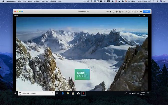Show hidden system tray icons
Viewport: 168px width, 105px height.
[x=130, y=93]
